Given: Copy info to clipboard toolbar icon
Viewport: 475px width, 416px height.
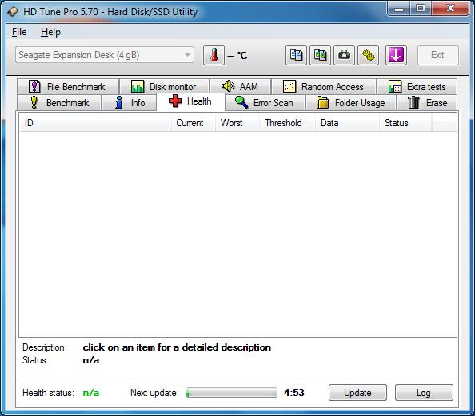Looking at the screenshot, I should pyautogui.click(x=296, y=55).
